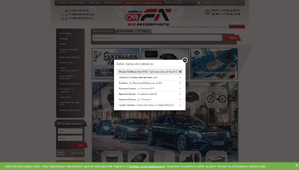This screenshot has width=299, height=170.
Task: Click the shopping cart icon in header
Action: click(199, 3)
